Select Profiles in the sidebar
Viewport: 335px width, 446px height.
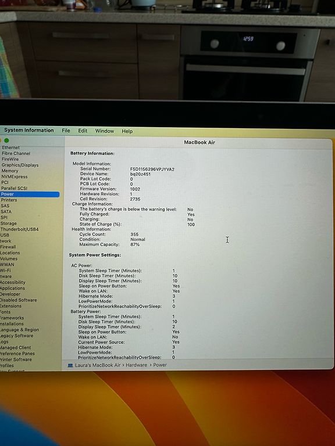pyautogui.click(x=7, y=365)
